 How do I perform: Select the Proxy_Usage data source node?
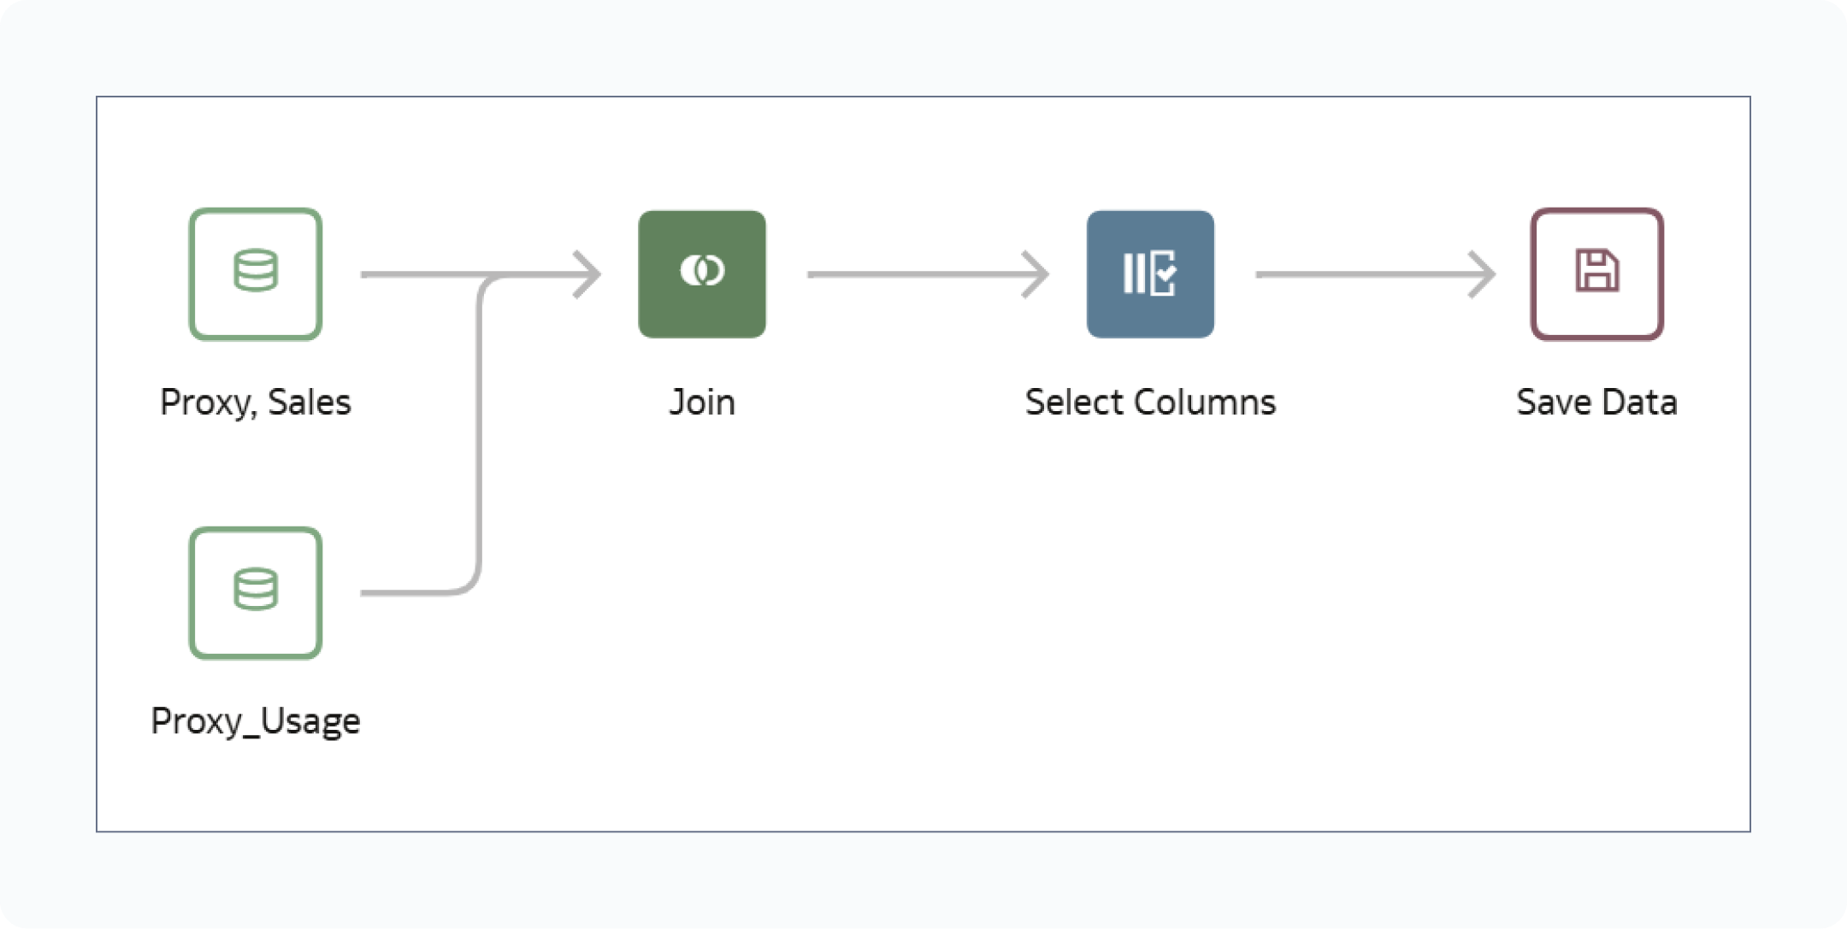(255, 592)
